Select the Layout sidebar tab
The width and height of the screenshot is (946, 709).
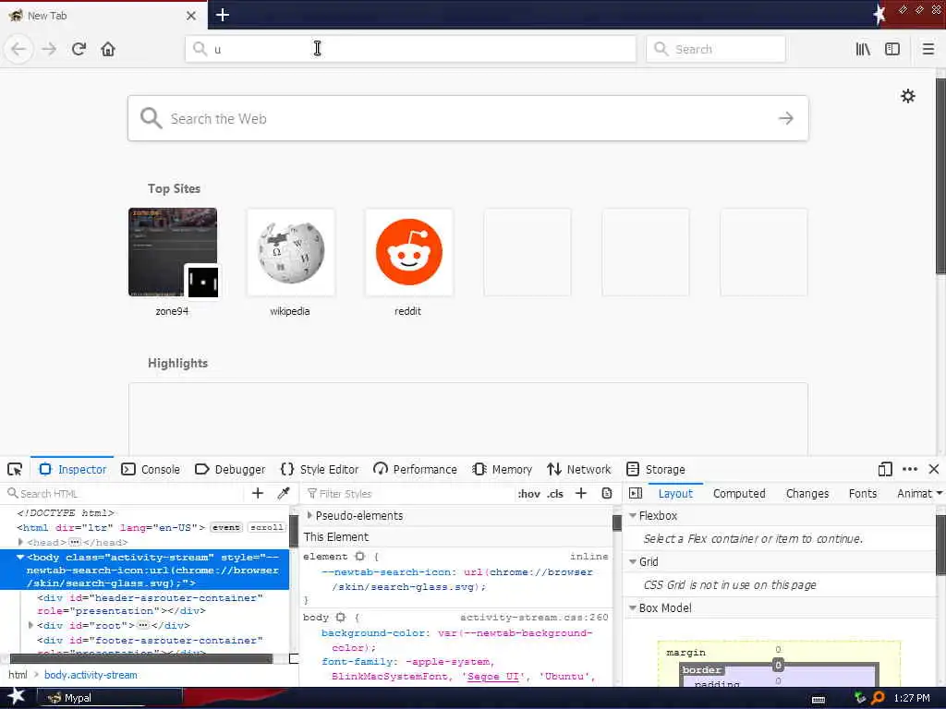pos(675,493)
